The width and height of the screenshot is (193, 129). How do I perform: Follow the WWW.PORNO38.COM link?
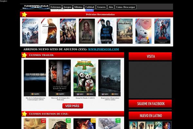click(103, 49)
